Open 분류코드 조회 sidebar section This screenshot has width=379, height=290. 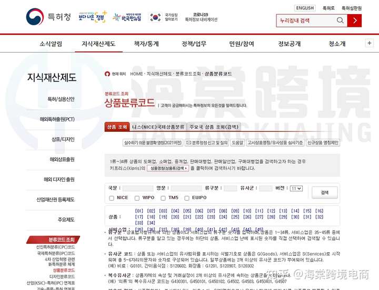pyautogui.click(x=53, y=240)
